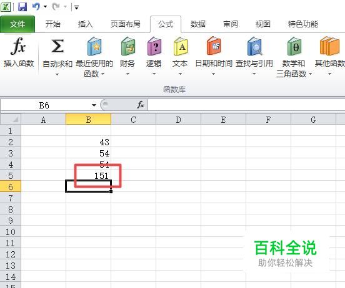Expand the 日期和时间 dropdown arrow

point(213,74)
